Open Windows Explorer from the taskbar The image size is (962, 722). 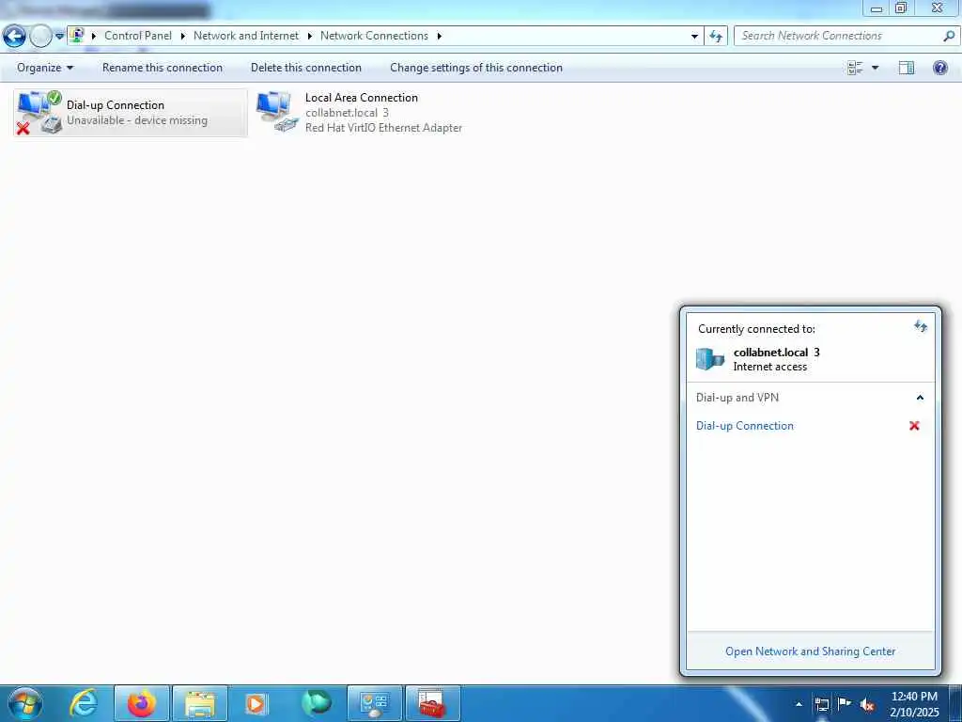(200, 703)
